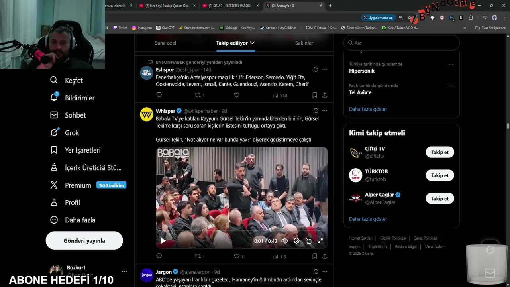This screenshot has width=510, height=287.
Task: Open more options for Eshspor post
Action: click(325, 69)
